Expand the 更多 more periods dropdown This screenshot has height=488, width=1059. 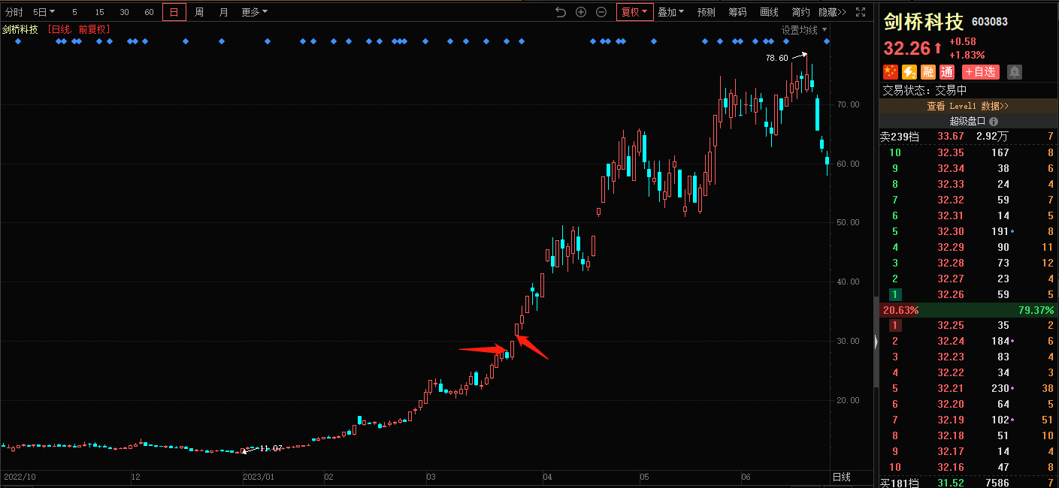click(254, 12)
